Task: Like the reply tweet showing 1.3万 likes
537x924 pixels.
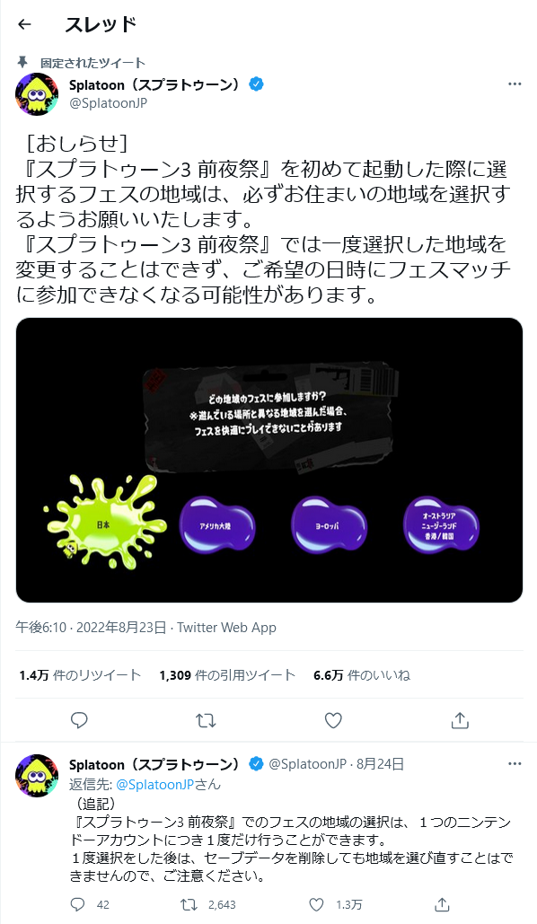Action: click(x=316, y=904)
